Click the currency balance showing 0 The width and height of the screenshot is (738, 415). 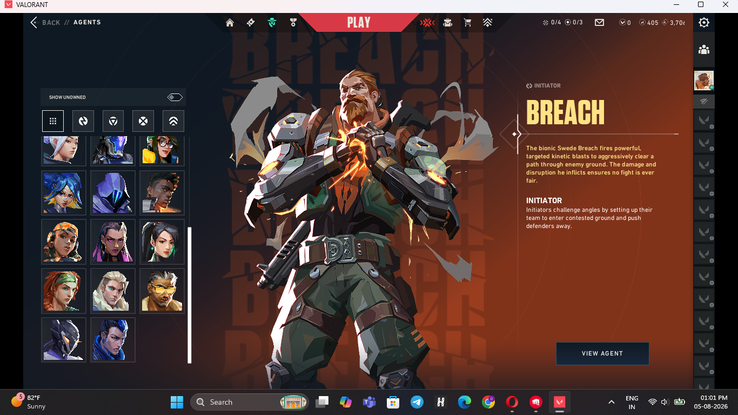click(x=625, y=23)
